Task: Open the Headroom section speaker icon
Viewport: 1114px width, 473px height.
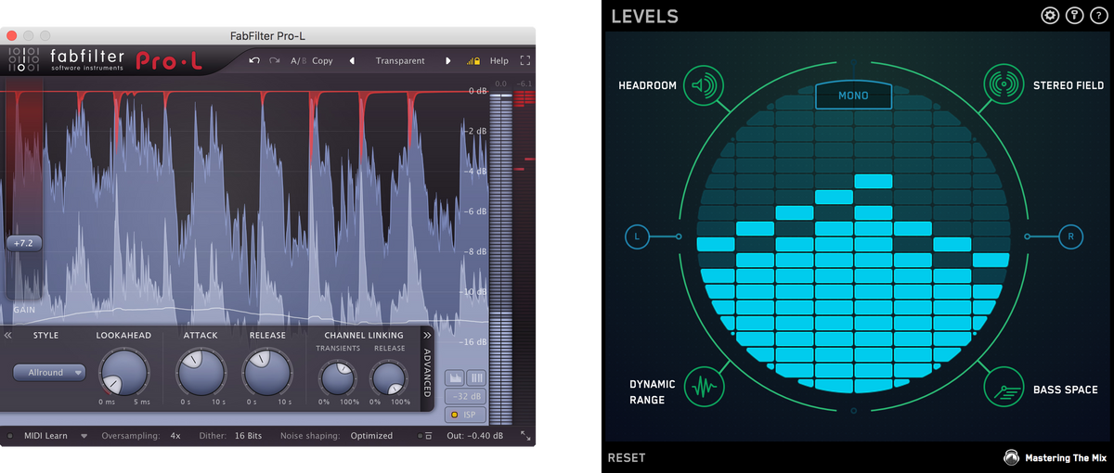Action: 705,85
